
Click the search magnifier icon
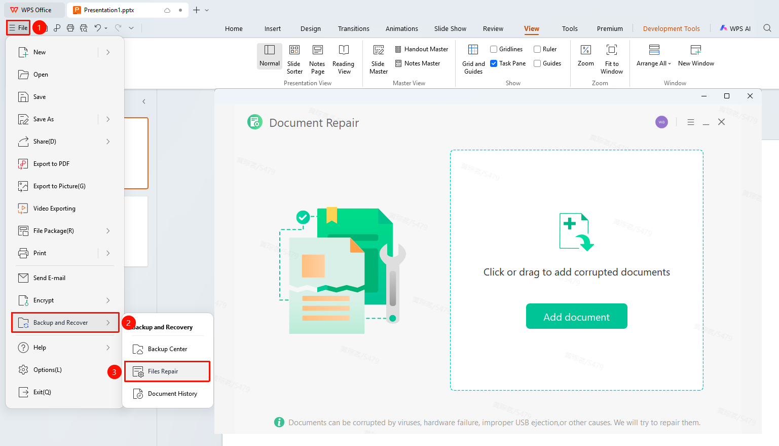(767, 28)
